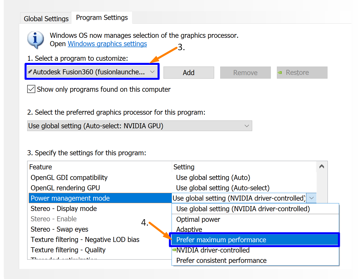Collapse the Power management mode dropdown arrow
Image resolution: width=358 pixels, height=279 pixels.
311,198
